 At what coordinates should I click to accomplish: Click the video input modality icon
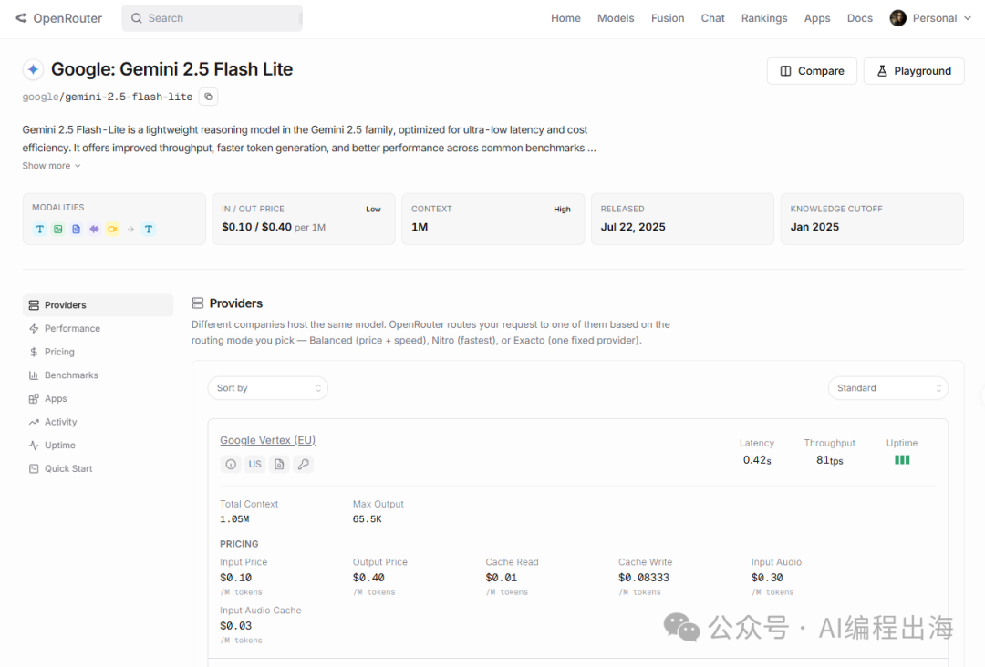tap(112, 229)
